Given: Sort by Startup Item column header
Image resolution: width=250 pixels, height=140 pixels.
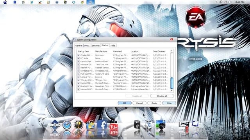Looking at the screenshot, I should [x=83, y=51].
